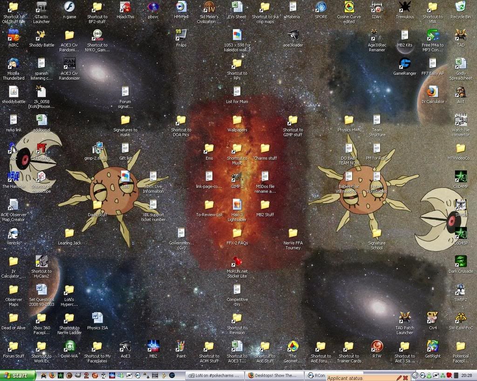Open the Recycle Bin
The image size is (477, 381).
click(461, 7)
